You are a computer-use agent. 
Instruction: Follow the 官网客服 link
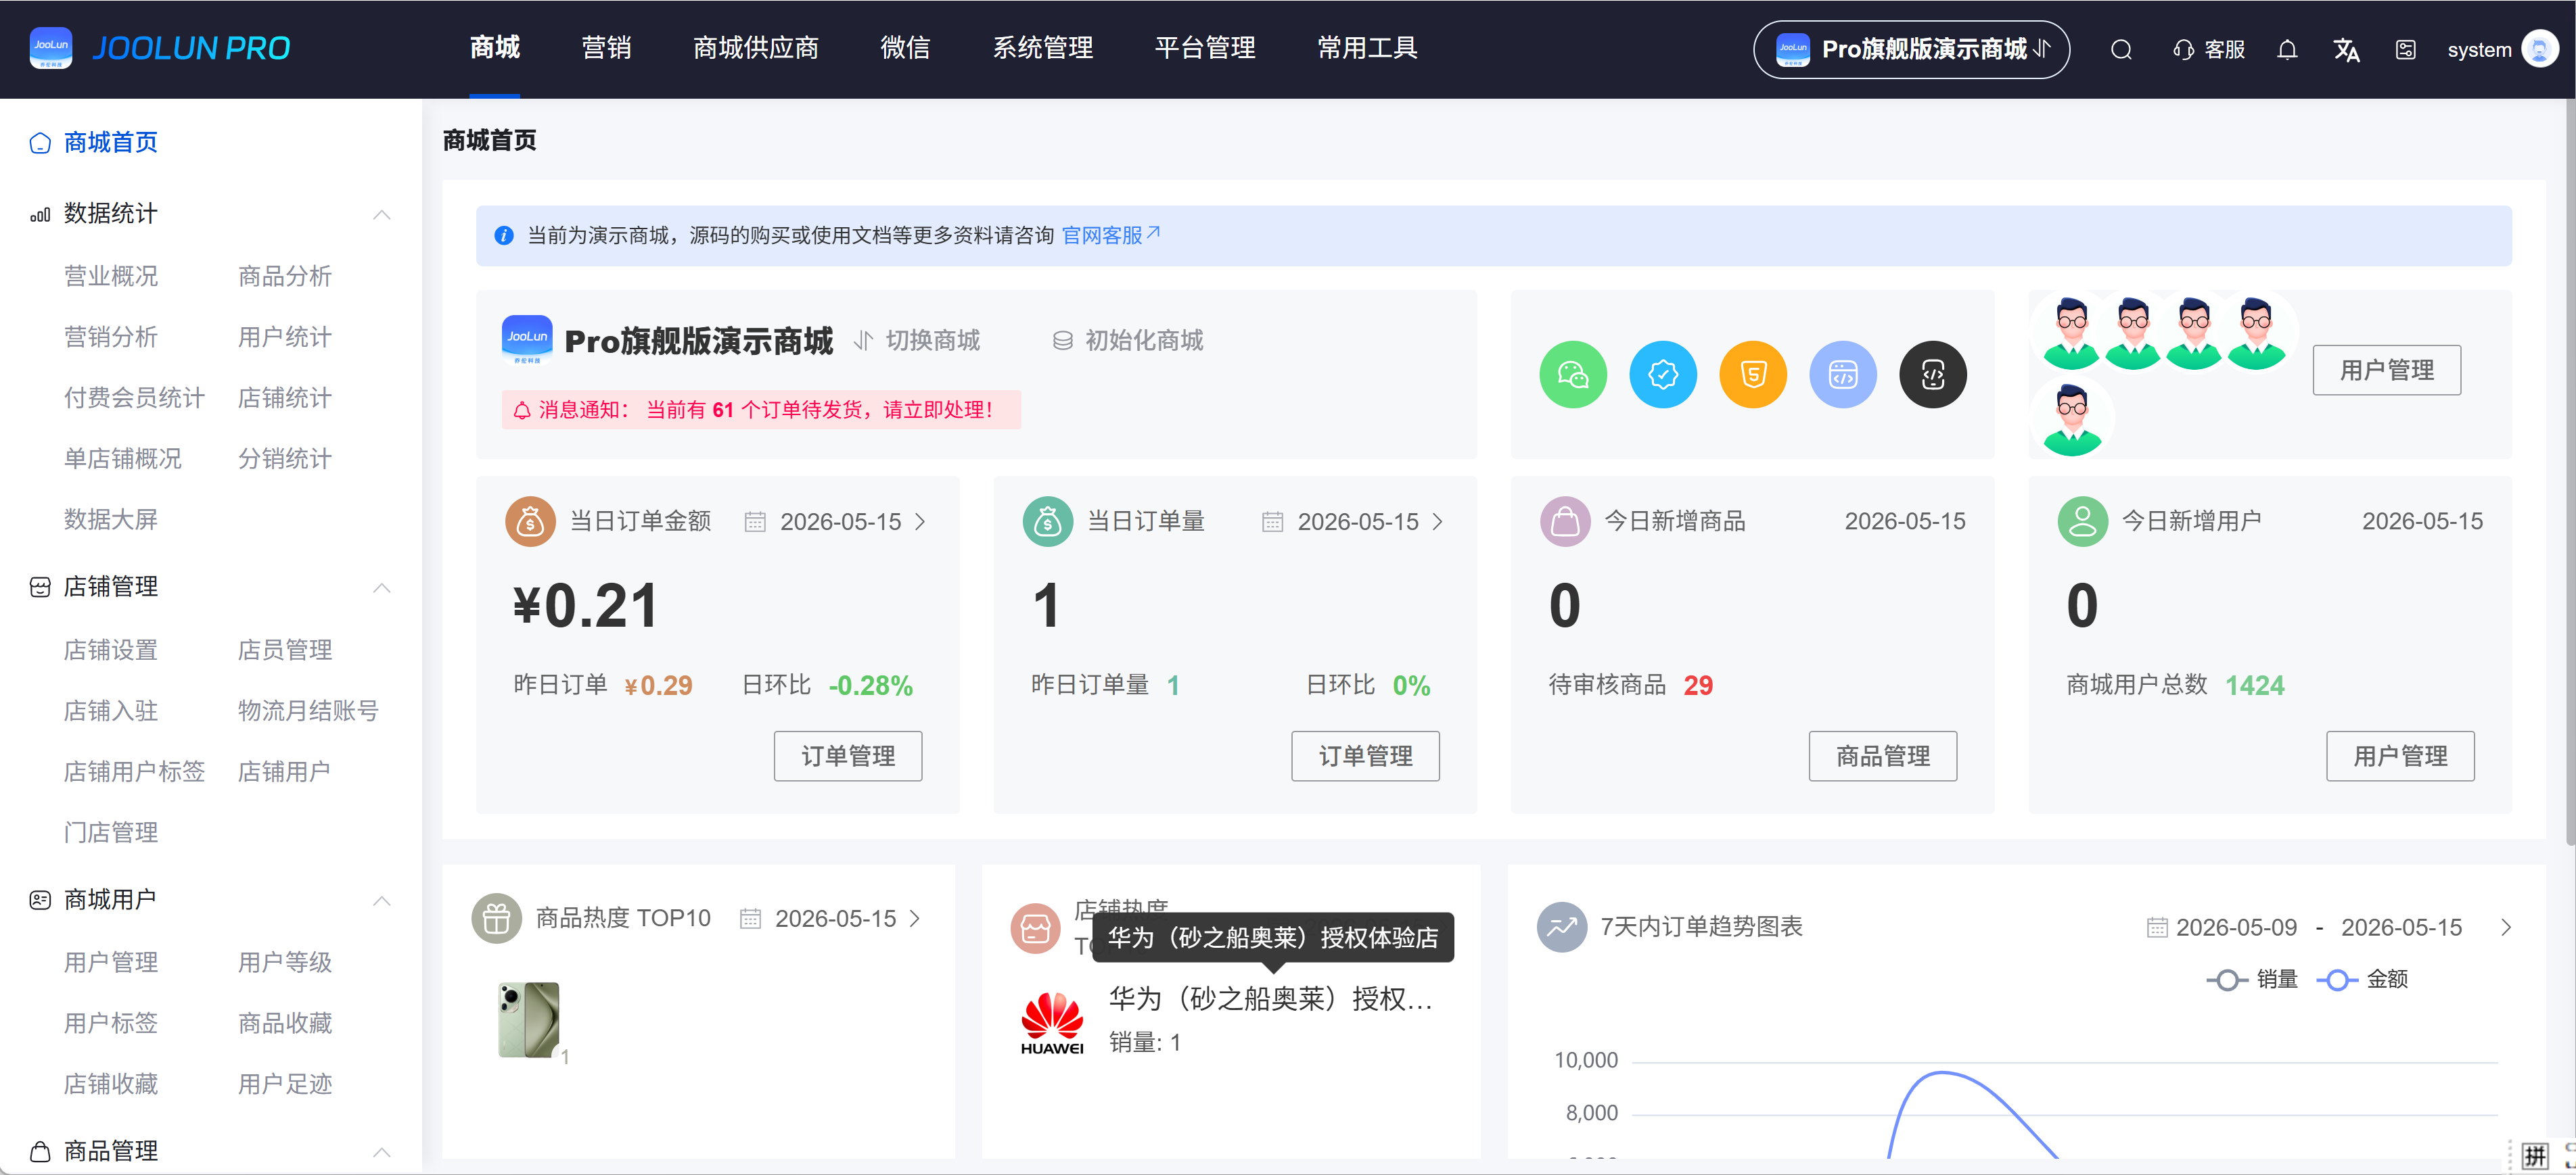[1110, 235]
